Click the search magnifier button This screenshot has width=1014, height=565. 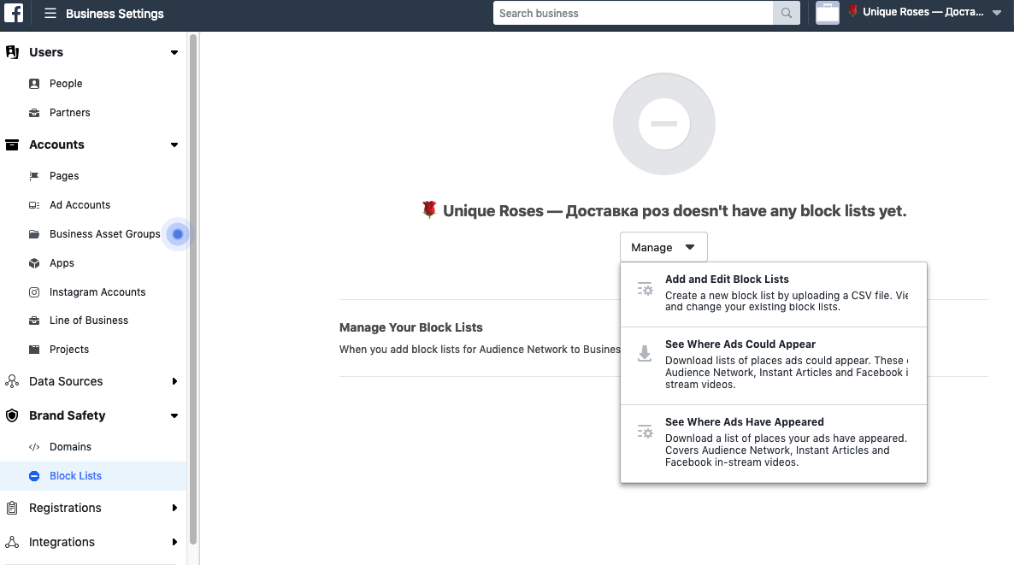787,13
